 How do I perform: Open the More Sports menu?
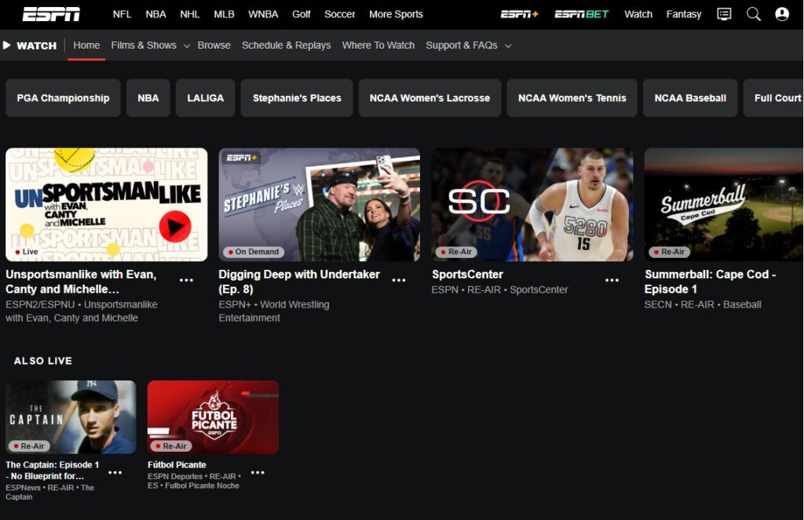(x=396, y=14)
